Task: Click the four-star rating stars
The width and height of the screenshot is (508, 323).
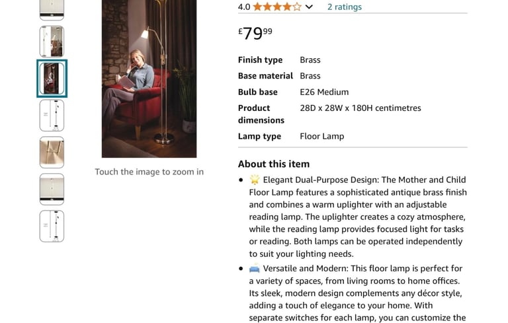Action: pyautogui.click(x=277, y=7)
